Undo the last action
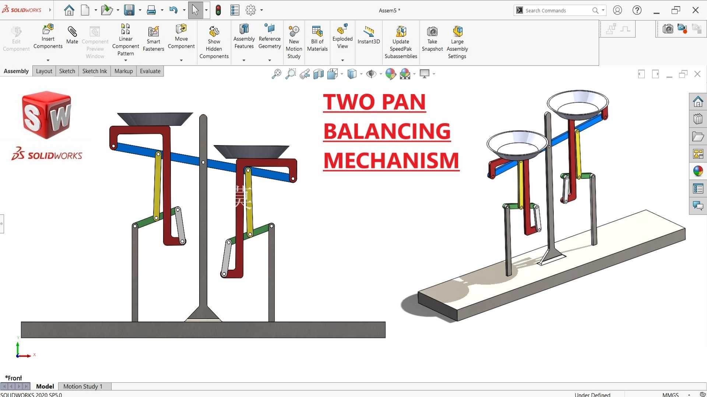 (173, 10)
